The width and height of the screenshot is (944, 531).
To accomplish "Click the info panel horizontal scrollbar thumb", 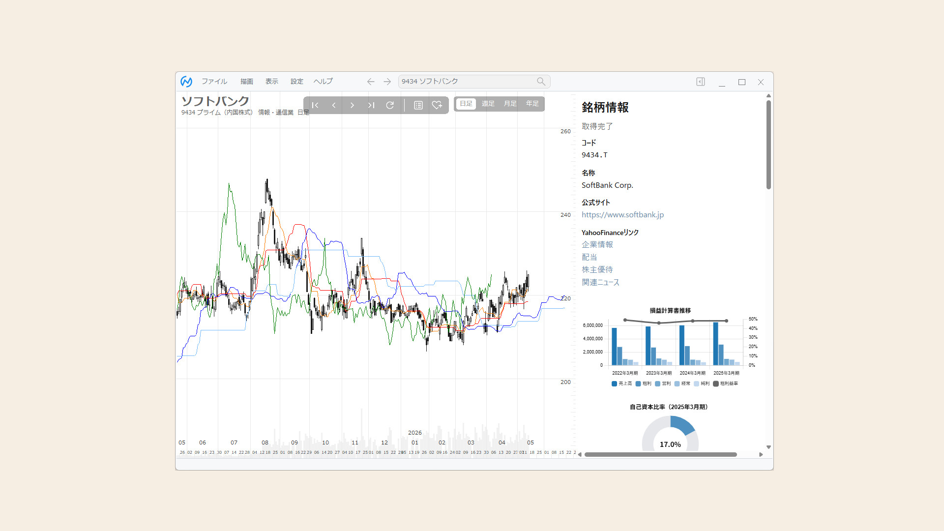I will (x=660, y=455).
